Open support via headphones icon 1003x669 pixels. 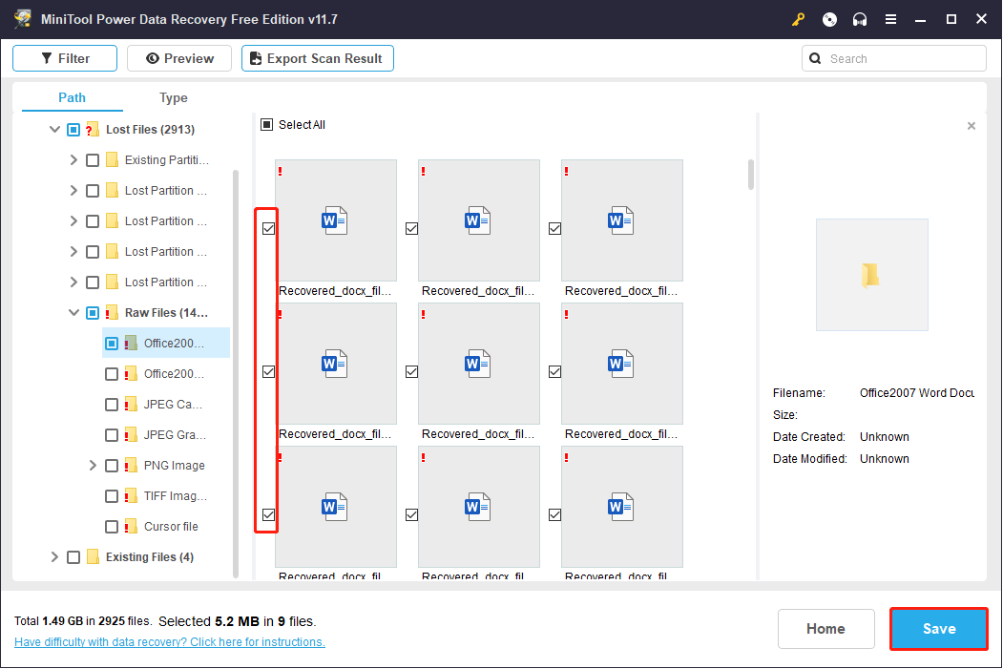(860, 19)
